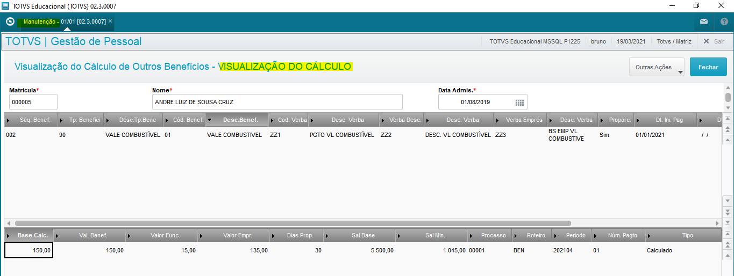Open the Outras Ações dropdown
Viewport: 734px width, 276px height.
pyautogui.click(x=657, y=67)
